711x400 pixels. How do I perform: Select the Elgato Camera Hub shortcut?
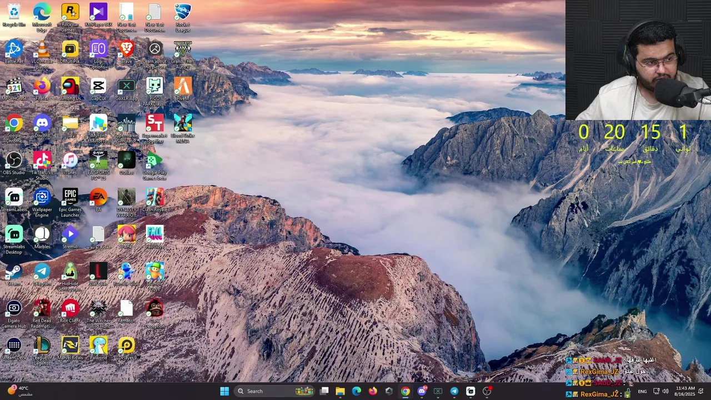tap(14, 314)
